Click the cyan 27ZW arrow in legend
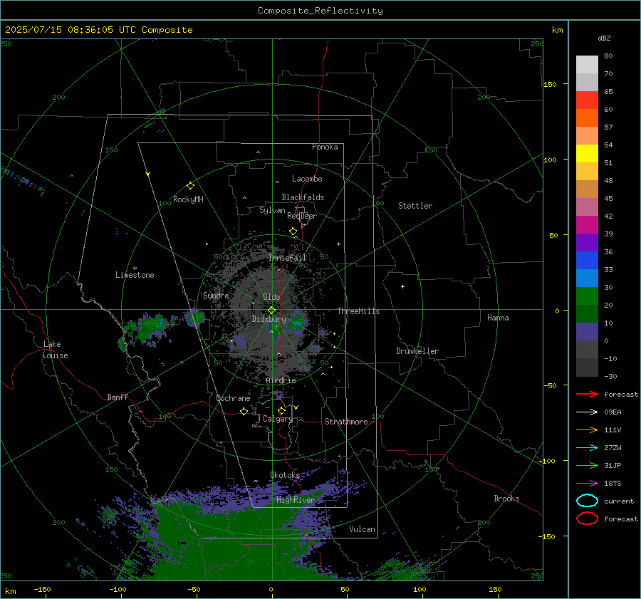Viewport: 641px width, 599px height. [587, 448]
